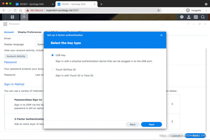Image resolution: width=210 pixels, height=140 pixels.
Task: Reload the page with browser refresh icon
Action: 15,10
